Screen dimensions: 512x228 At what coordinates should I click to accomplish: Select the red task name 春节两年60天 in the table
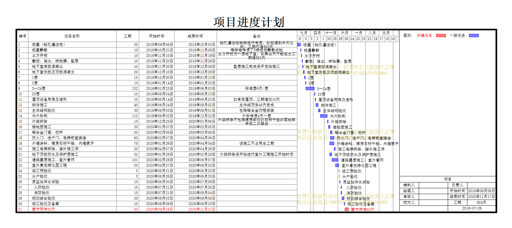click(x=44, y=209)
